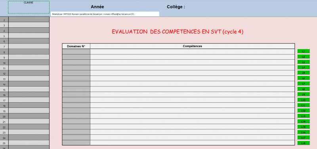The height and width of the screenshot is (149, 317).
Task: Select the green L16 button
Action: [303, 132]
